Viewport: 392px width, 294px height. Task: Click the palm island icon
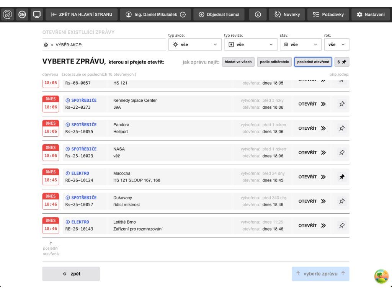pos(381,276)
